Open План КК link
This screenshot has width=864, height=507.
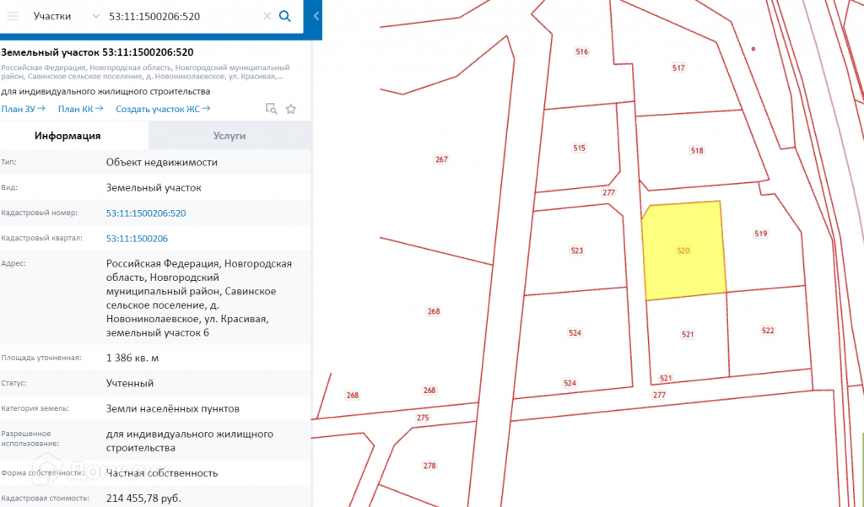tap(80, 109)
